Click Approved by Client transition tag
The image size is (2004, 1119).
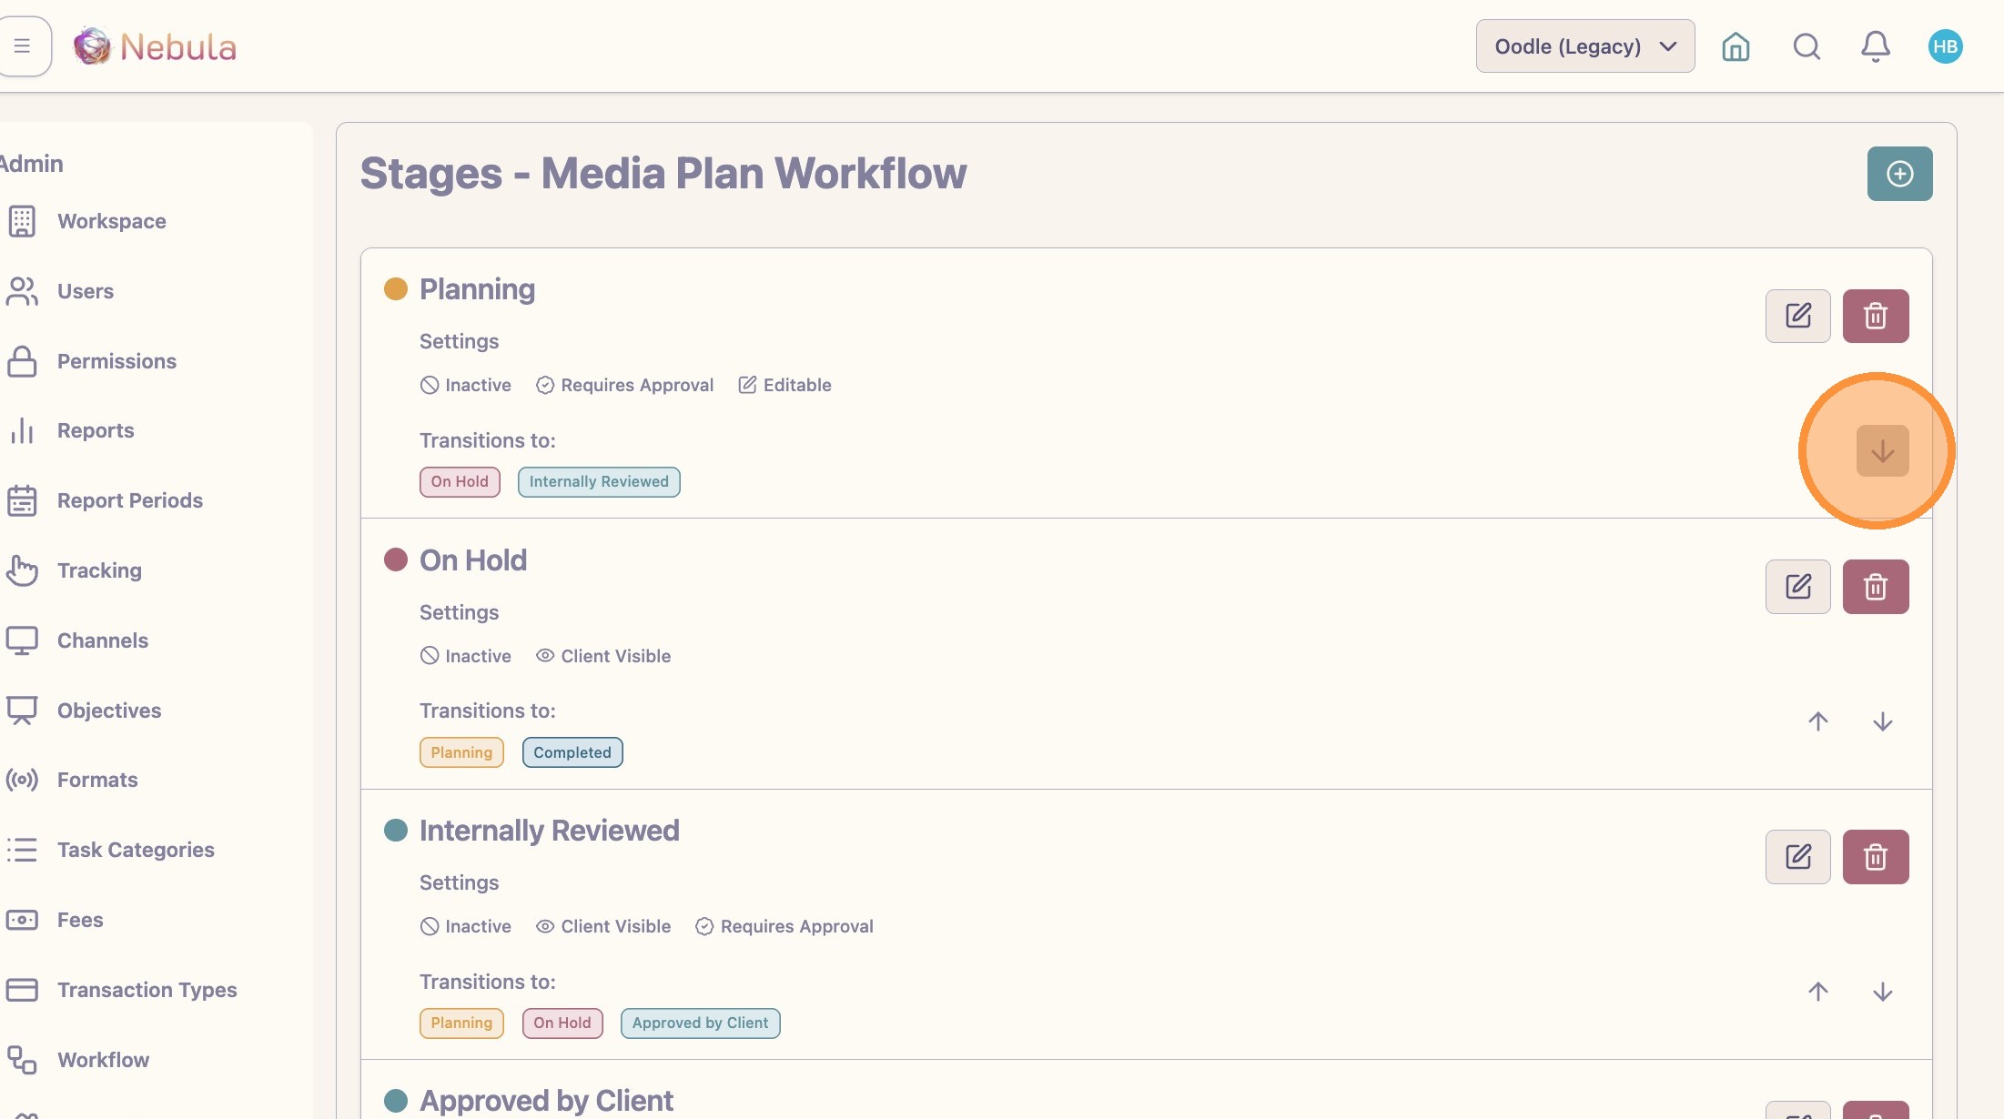(x=700, y=1023)
